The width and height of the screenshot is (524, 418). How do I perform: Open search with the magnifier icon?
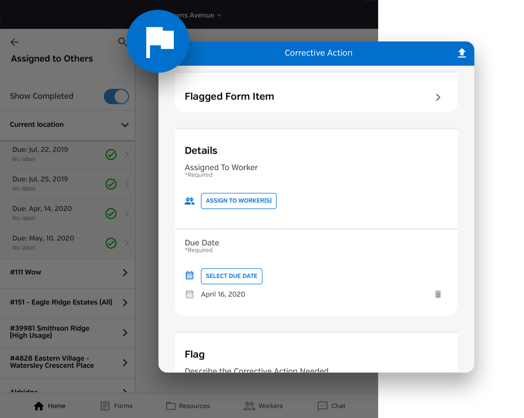(122, 42)
